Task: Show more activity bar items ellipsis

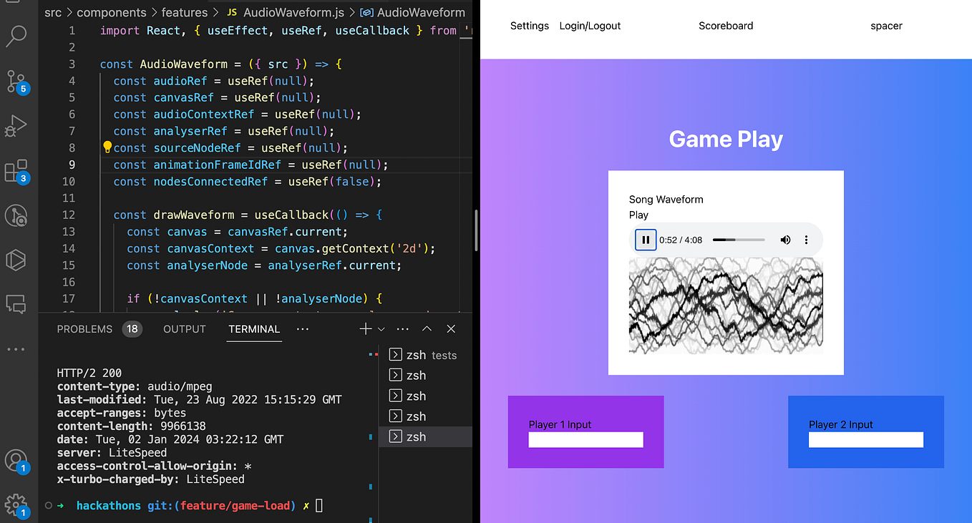Action: [x=16, y=349]
